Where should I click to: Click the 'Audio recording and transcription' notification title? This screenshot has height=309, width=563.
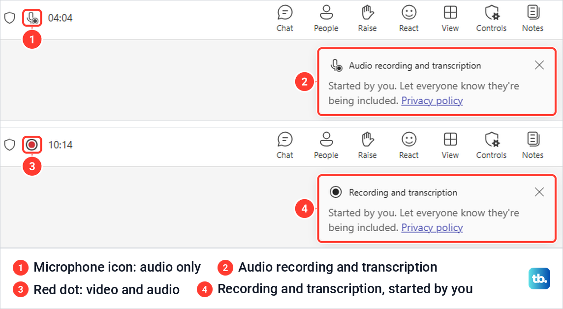tap(415, 65)
